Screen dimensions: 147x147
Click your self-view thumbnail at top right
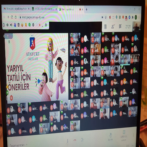pyautogui.click(x=136, y=26)
